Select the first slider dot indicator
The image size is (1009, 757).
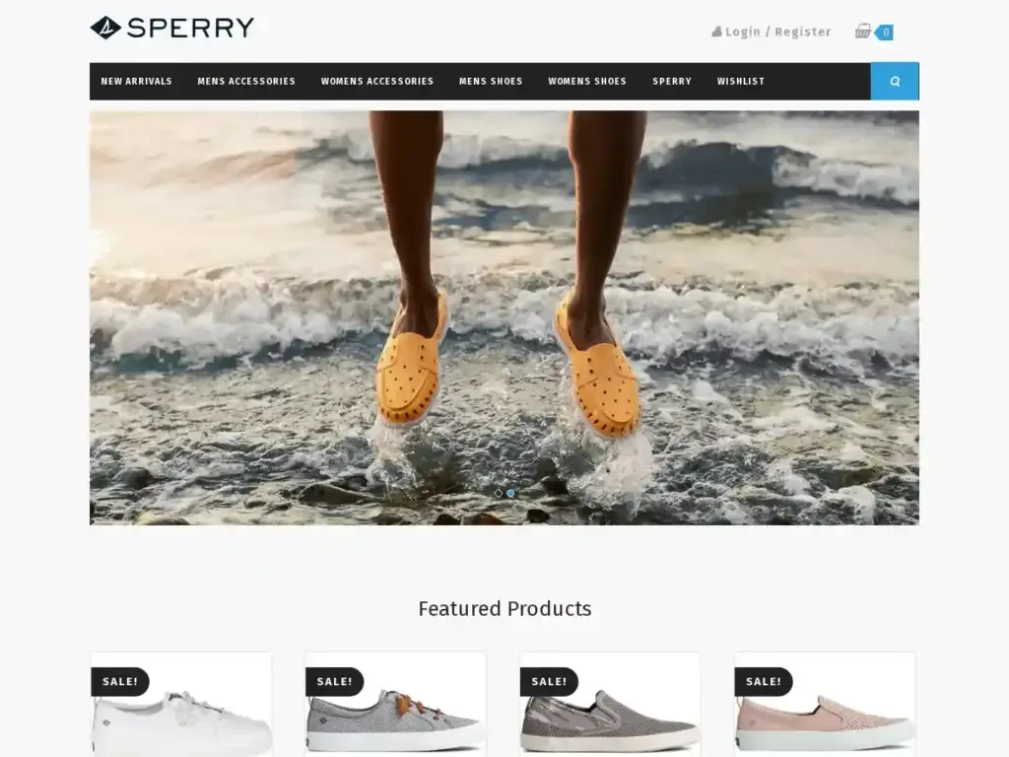pyautogui.click(x=498, y=493)
